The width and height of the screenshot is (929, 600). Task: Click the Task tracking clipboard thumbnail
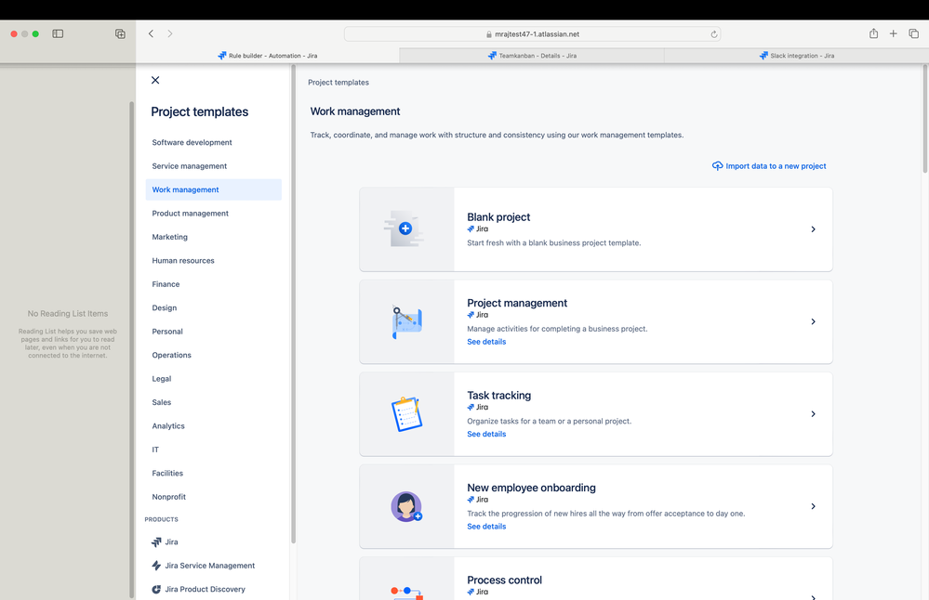click(x=406, y=413)
